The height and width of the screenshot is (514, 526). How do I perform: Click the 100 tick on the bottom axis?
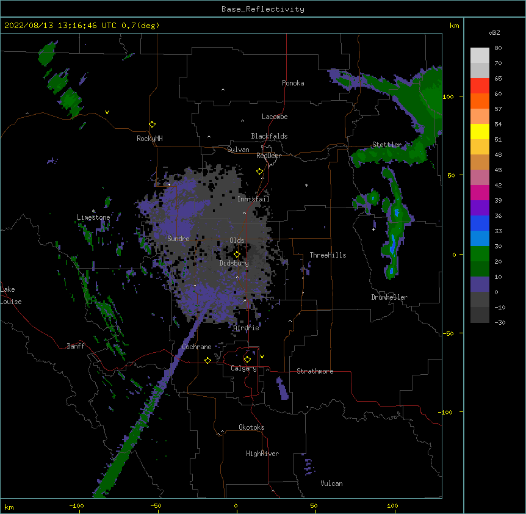tap(392, 505)
